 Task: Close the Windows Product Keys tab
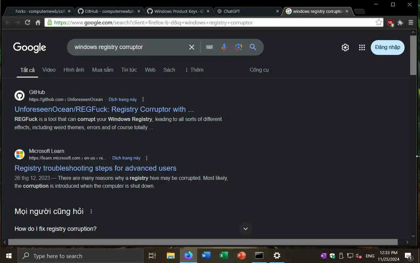point(208,11)
